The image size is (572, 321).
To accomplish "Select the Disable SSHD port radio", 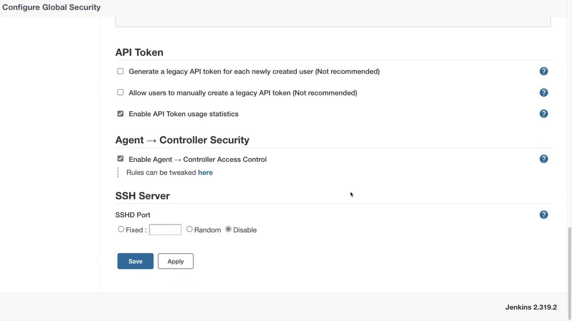I will coord(228,229).
